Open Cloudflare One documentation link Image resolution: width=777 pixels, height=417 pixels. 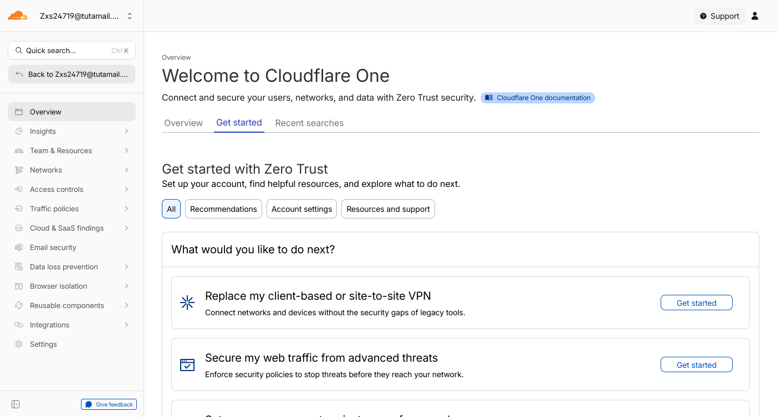(x=538, y=98)
